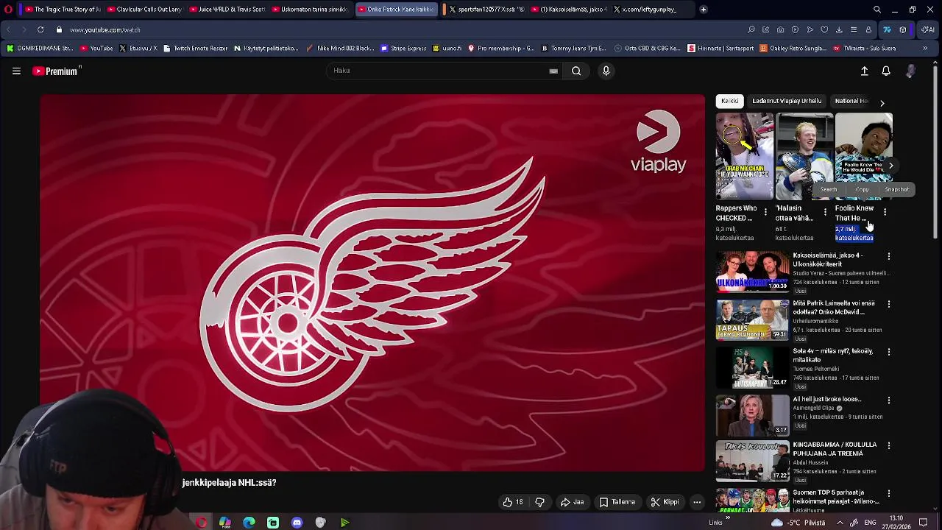942x530 pixels.
Task: Advance the shorts shelf with the next arrow
Action: pos(890,166)
